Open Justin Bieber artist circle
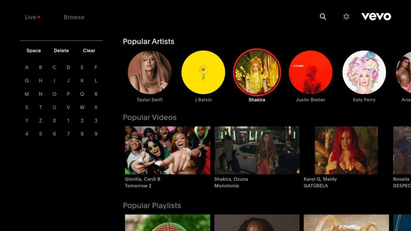The width and height of the screenshot is (411, 231). (x=310, y=72)
